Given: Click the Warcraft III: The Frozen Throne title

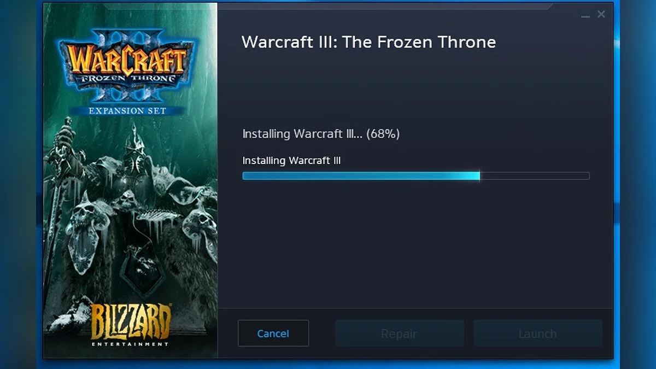Looking at the screenshot, I should point(368,42).
